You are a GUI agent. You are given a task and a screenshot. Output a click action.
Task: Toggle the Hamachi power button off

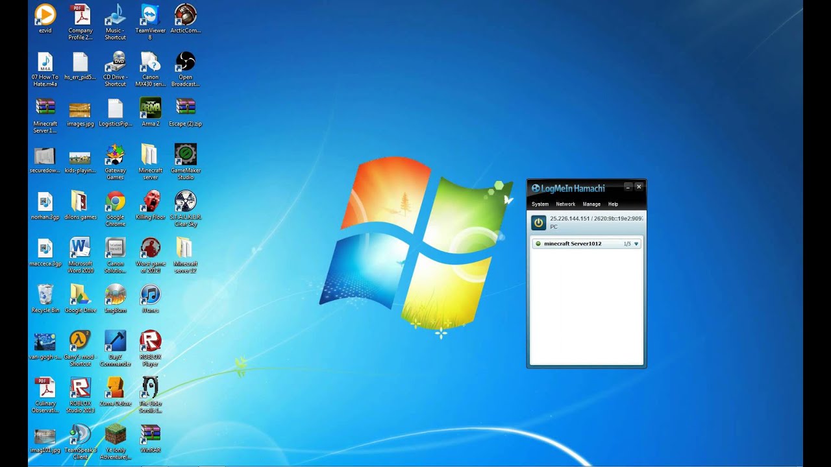pos(538,223)
